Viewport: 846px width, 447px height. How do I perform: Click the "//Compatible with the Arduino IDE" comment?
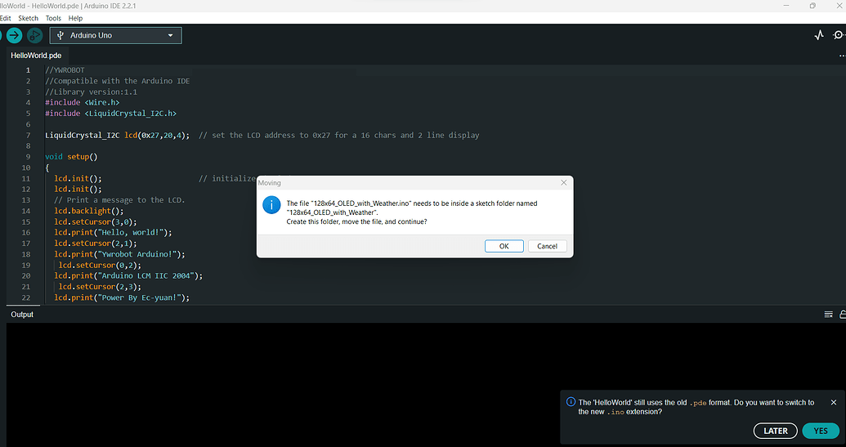click(x=118, y=81)
